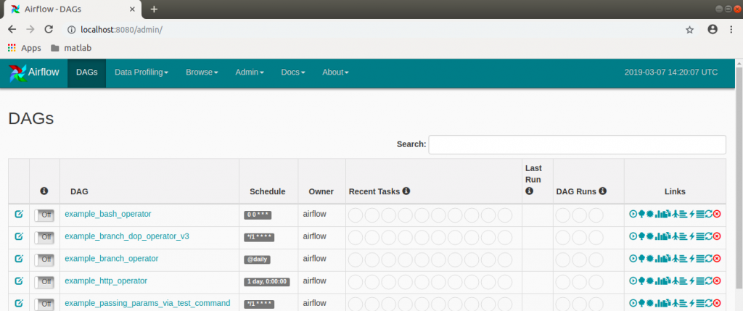Delete the example_http_operator DAG
Image resolution: width=743 pixels, height=311 pixels.
tap(717, 281)
